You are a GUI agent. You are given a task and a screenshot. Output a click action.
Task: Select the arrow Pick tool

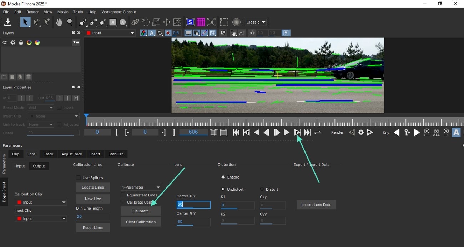point(25,22)
